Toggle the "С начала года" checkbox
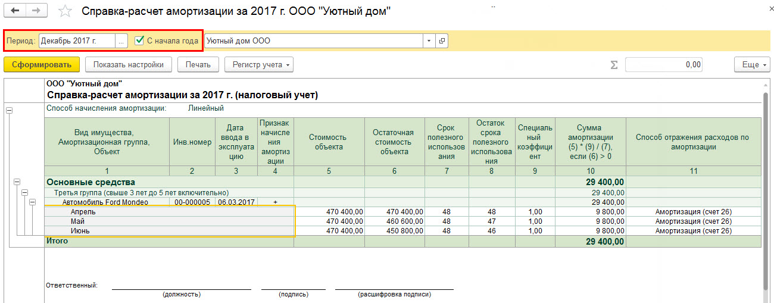Image resolution: width=774 pixels, height=303 pixels. click(139, 40)
